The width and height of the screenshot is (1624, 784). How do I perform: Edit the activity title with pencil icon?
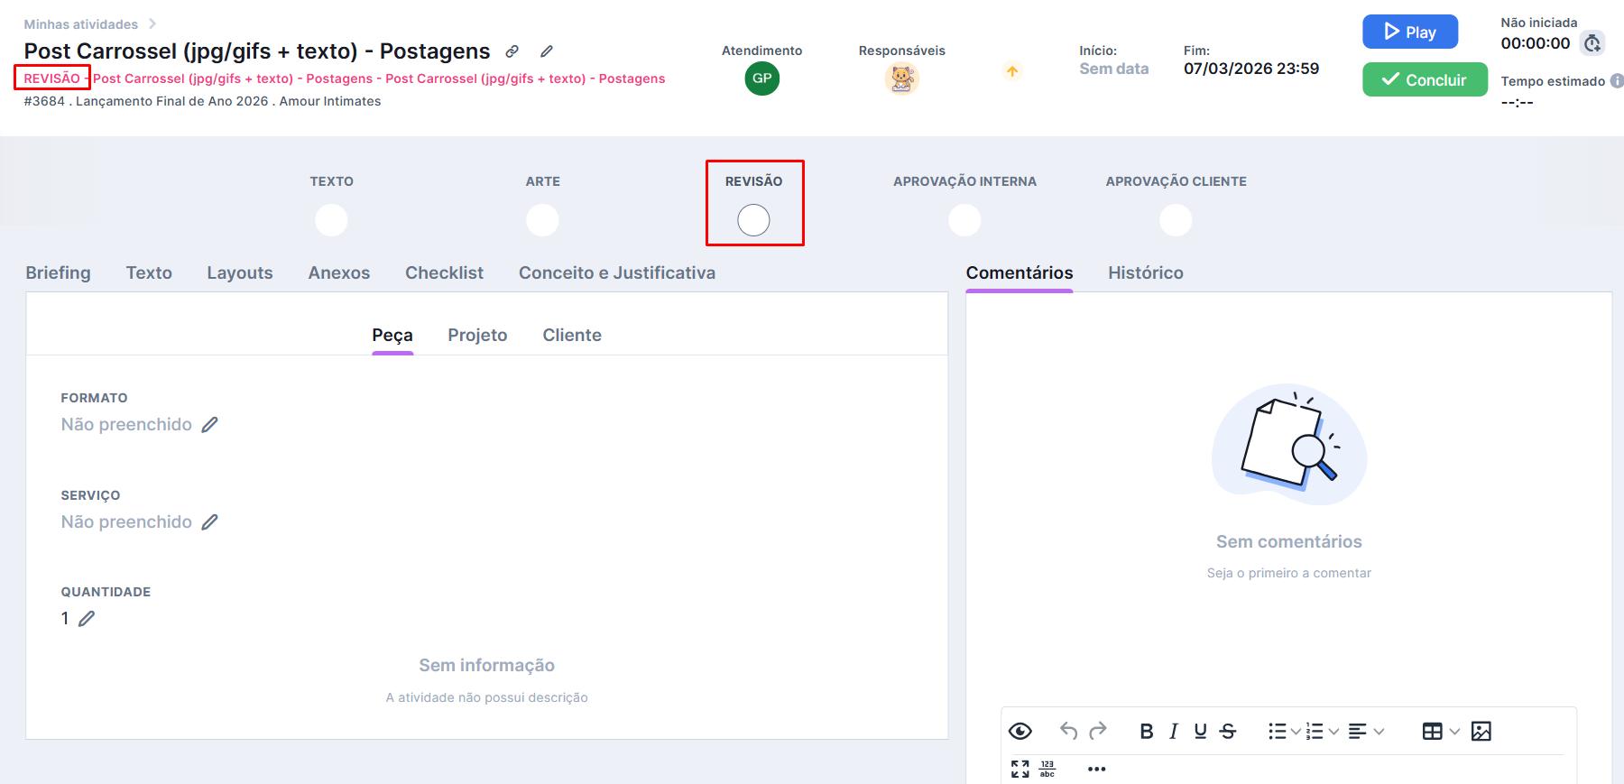(547, 51)
